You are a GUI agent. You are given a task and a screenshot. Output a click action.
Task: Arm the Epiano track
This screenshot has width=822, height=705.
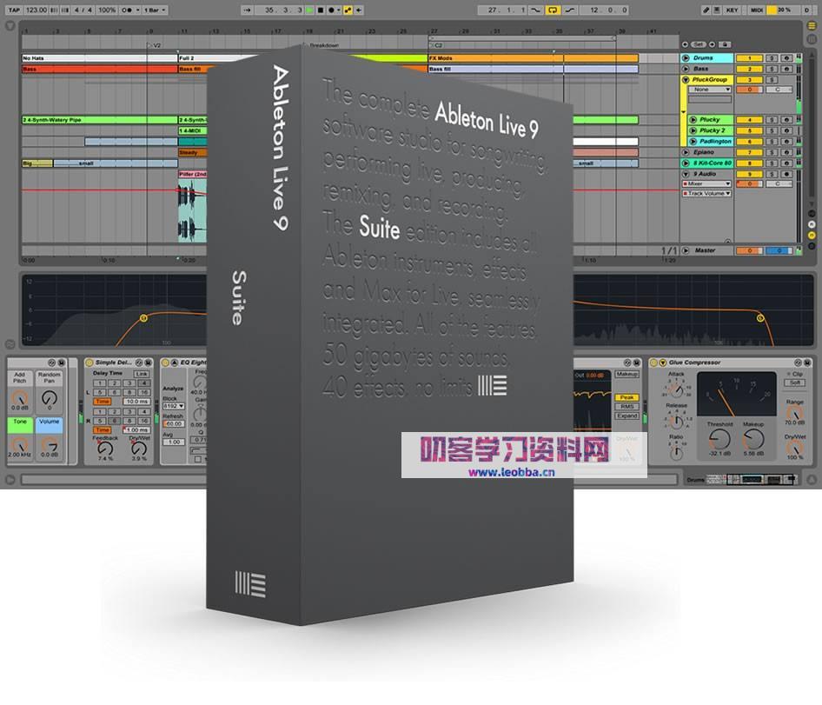[786, 153]
